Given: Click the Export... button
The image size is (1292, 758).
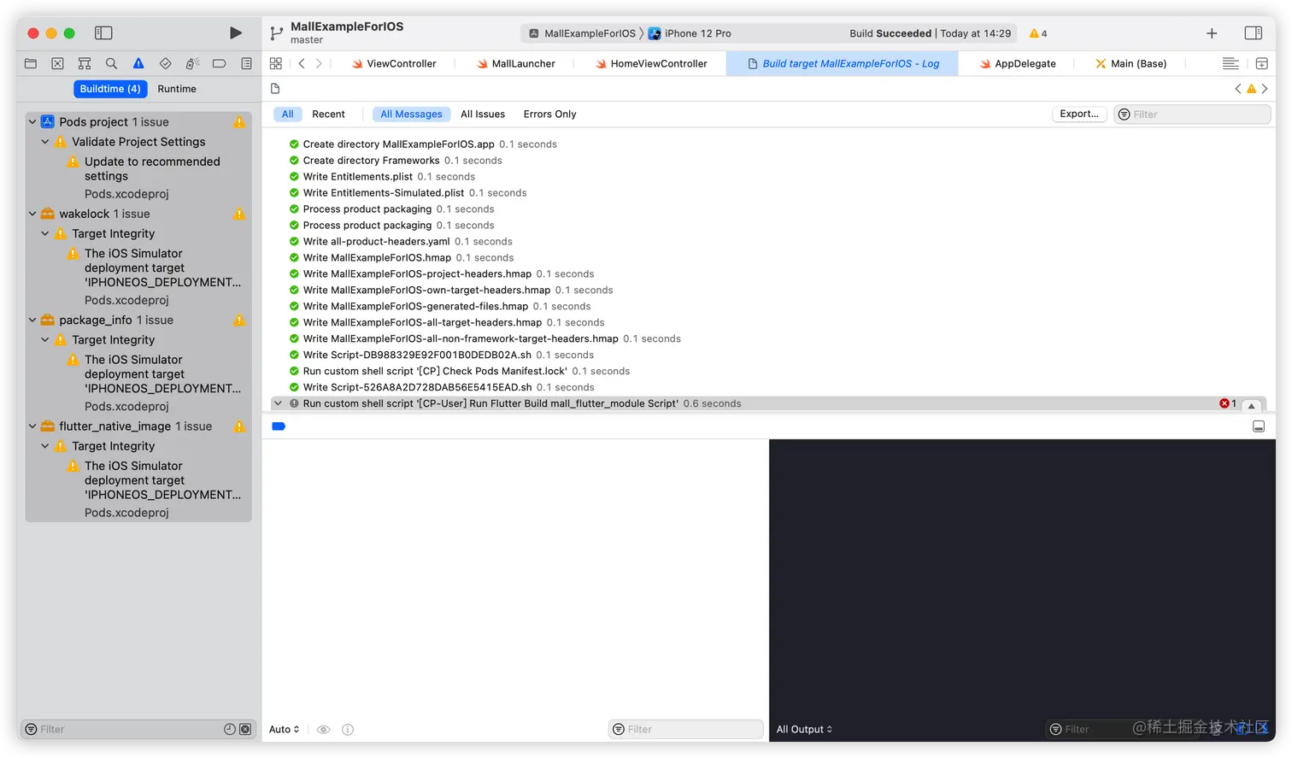Looking at the screenshot, I should pos(1079,114).
